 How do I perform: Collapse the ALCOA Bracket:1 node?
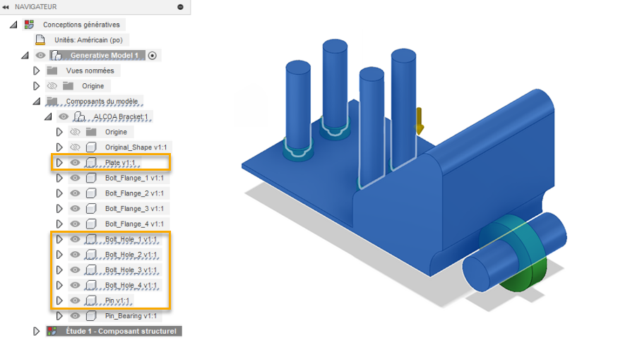click(x=48, y=117)
